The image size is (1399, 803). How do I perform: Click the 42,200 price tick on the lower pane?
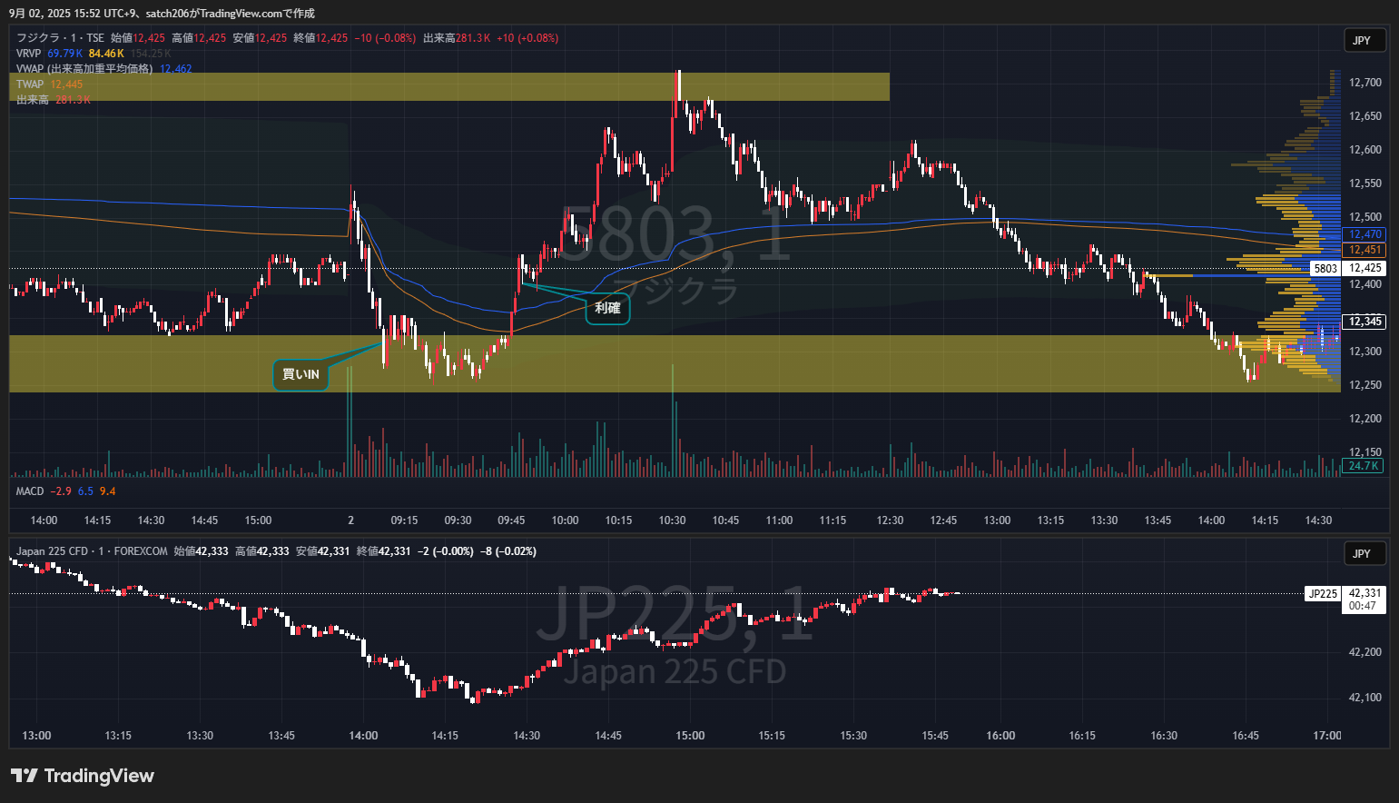coord(1365,652)
